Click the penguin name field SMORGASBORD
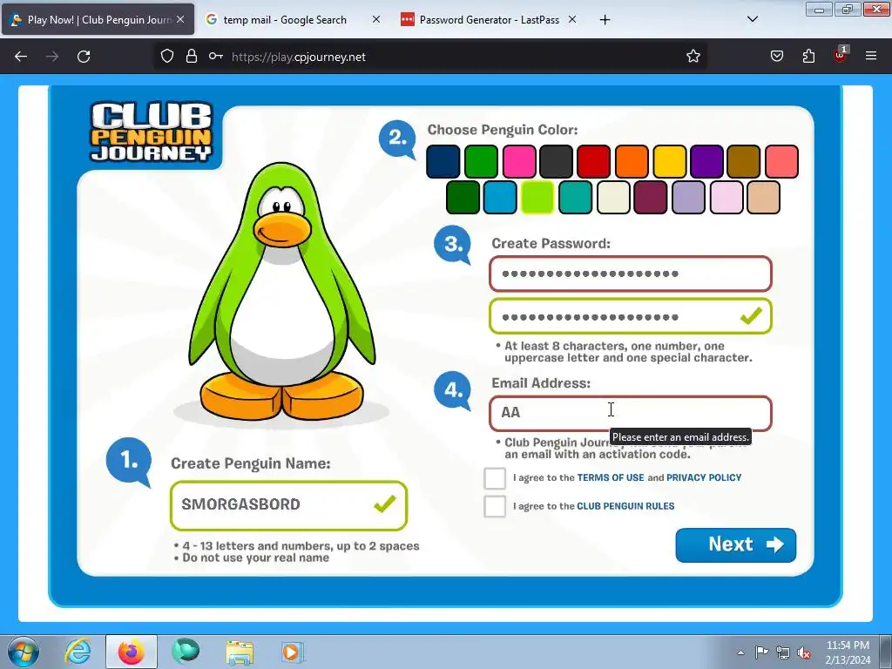 (x=288, y=505)
